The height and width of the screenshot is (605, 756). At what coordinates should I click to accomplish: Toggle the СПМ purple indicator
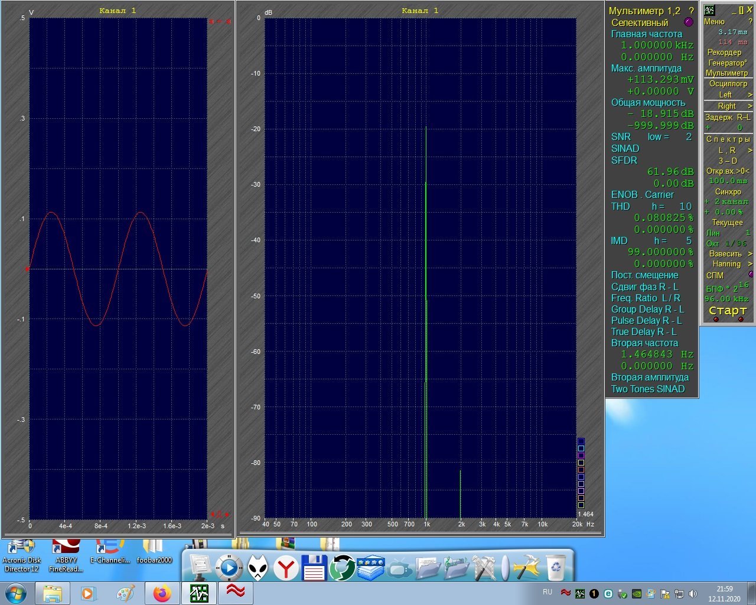pyautogui.click(x=751, y=275)
